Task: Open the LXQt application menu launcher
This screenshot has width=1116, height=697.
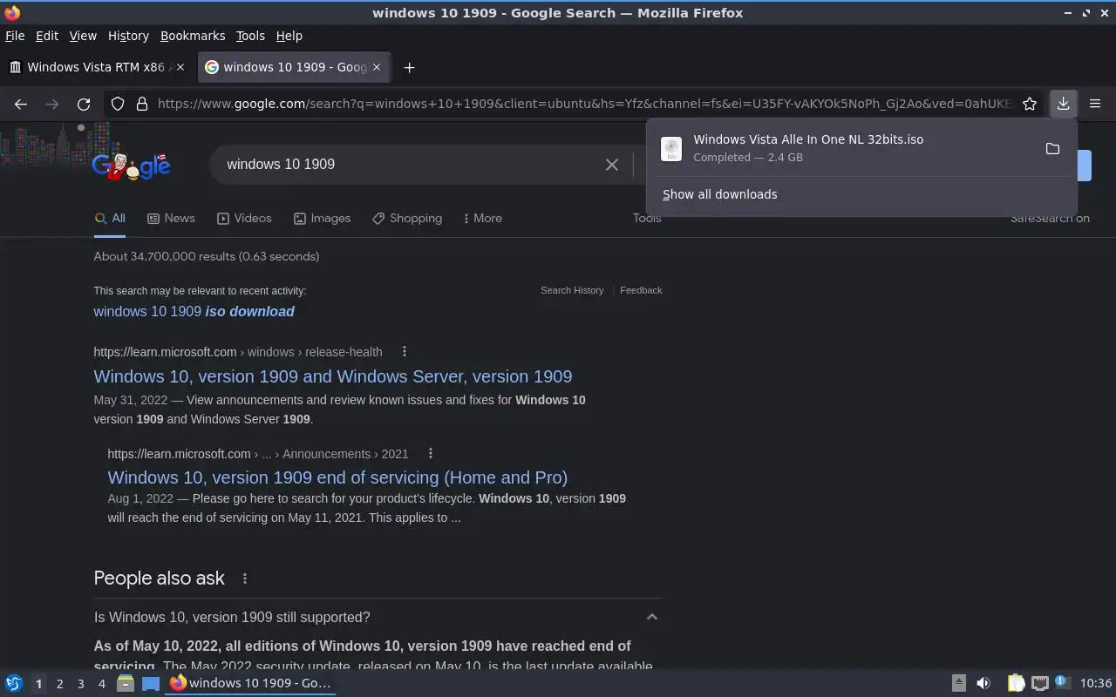Action: [14, 683]
